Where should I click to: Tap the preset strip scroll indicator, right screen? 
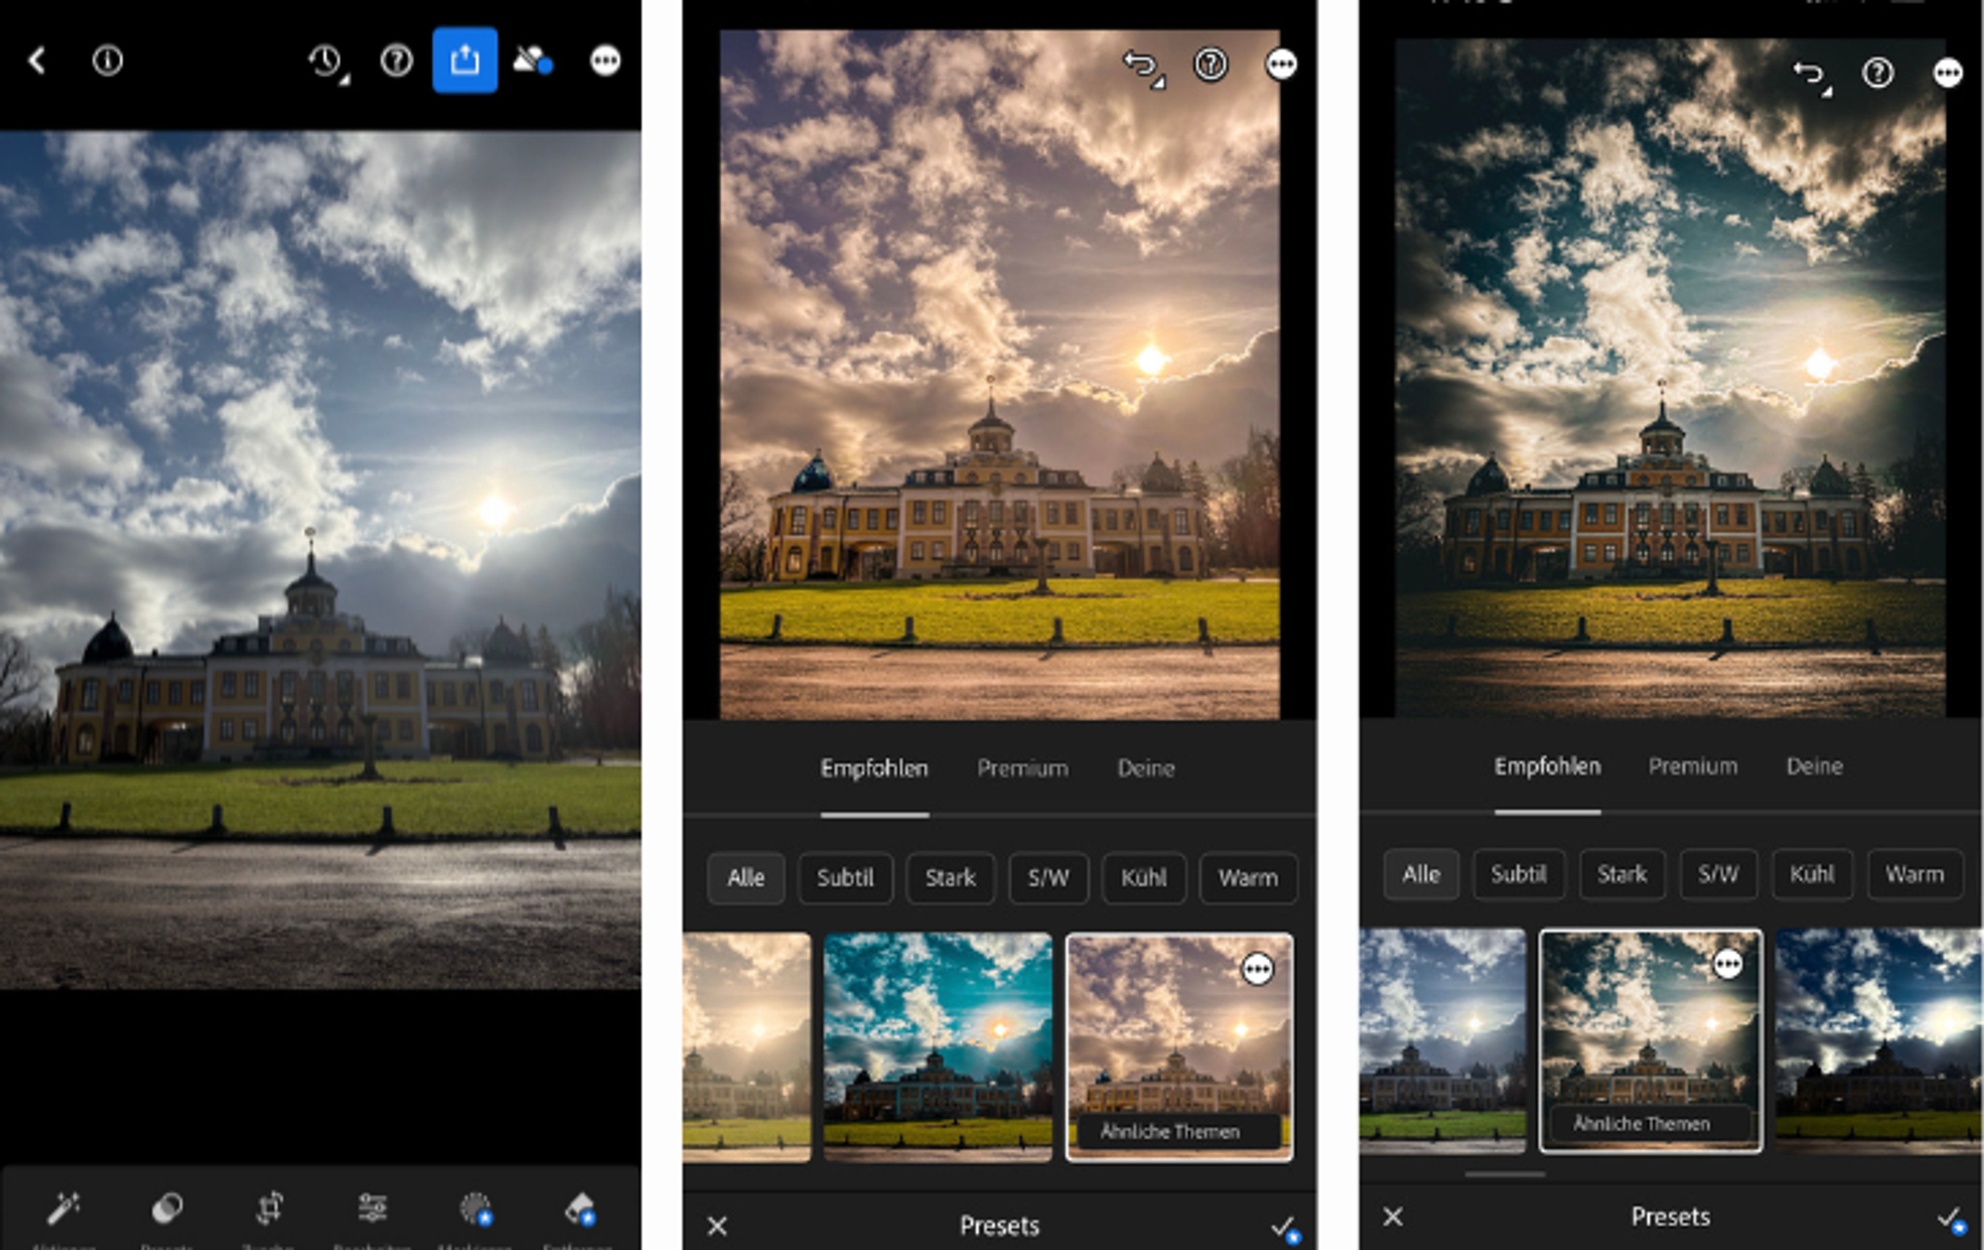tap(1505, 1174)
